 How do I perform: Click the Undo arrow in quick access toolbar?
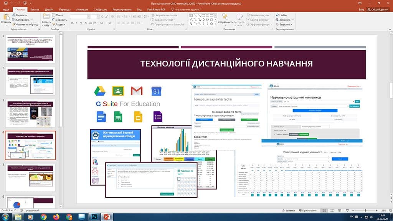pos(12,3)
